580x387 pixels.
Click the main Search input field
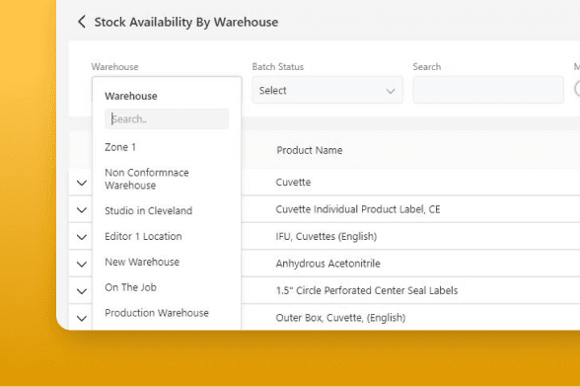(x=488, y=90)
